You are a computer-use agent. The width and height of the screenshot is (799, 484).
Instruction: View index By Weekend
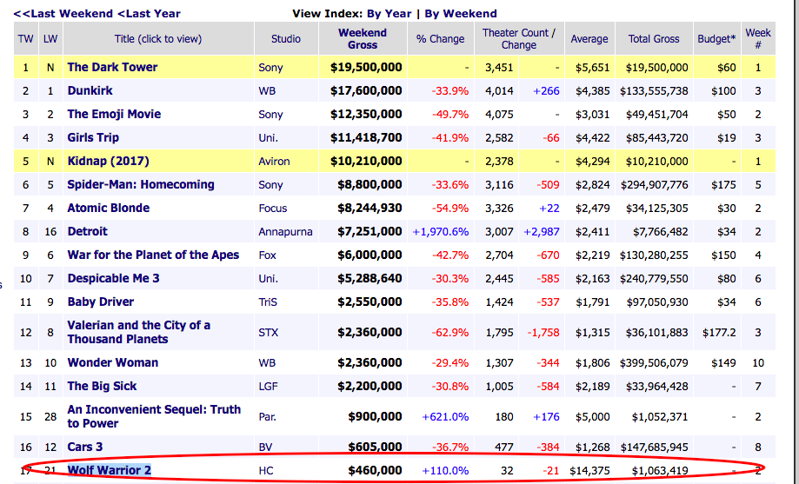pyautogui.click(x=461, y=14)
